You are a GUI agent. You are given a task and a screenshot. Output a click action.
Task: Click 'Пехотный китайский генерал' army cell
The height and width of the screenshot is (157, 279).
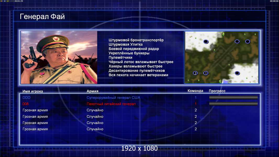pyautogui.click(x=111, y=104)
